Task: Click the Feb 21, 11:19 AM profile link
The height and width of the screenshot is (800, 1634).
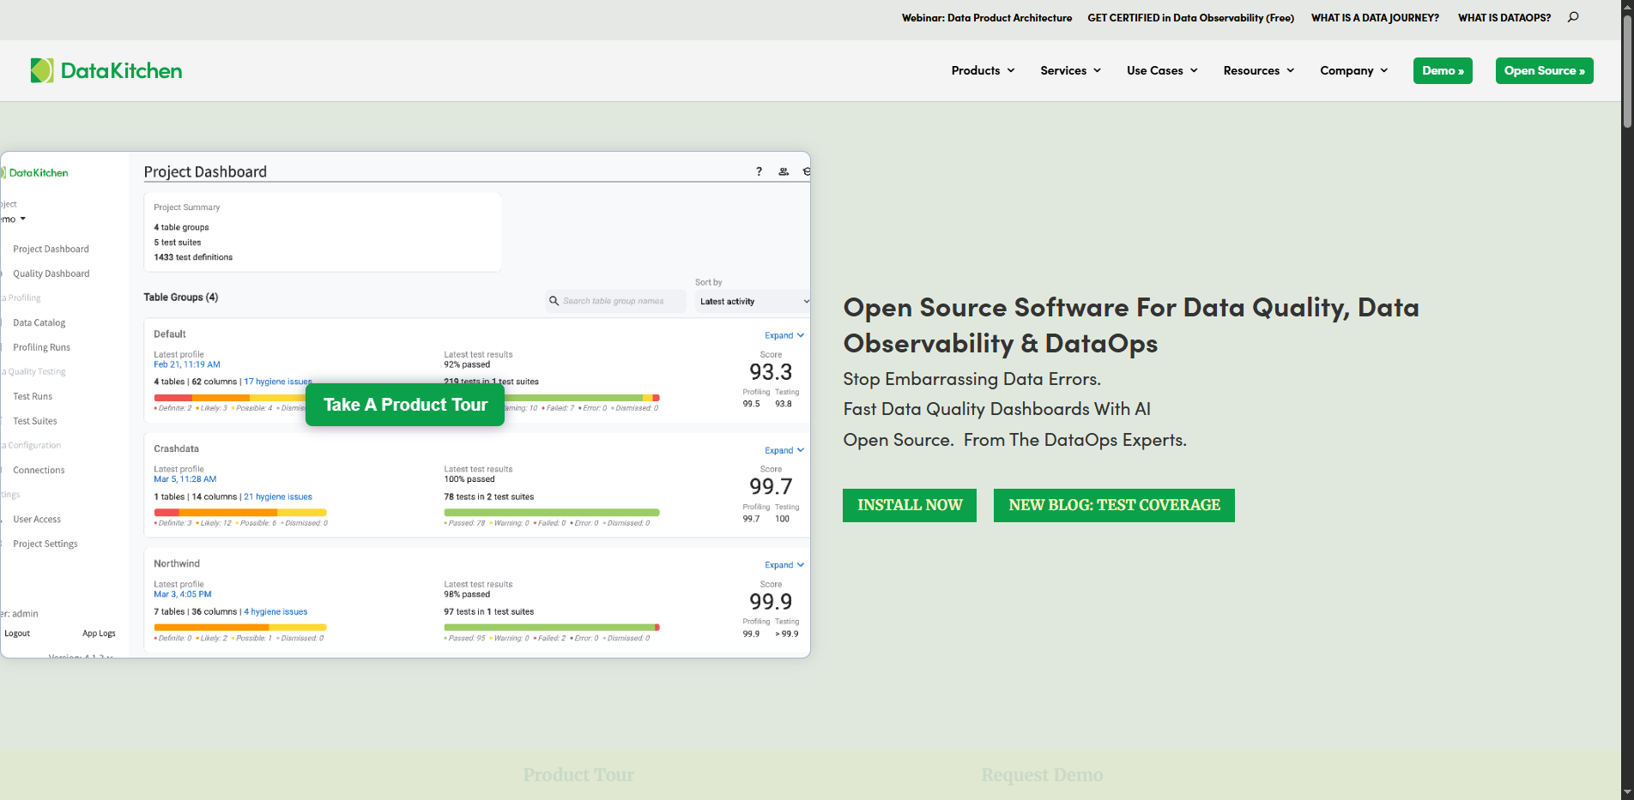Action: pos(187,364)
